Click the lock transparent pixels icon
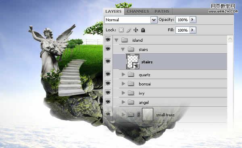Viewport: 242px width, 148px height. pyautogui.click(x=121, y=30)
